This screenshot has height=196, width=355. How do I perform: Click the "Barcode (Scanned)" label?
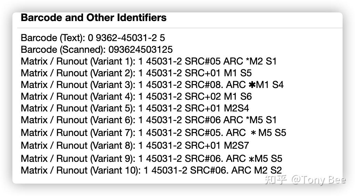63,49
